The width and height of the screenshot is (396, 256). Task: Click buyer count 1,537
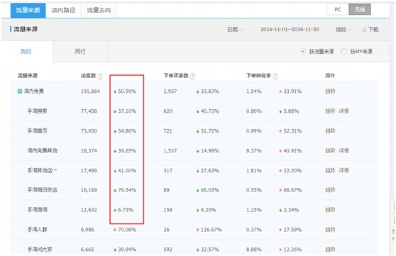point(170,151)
